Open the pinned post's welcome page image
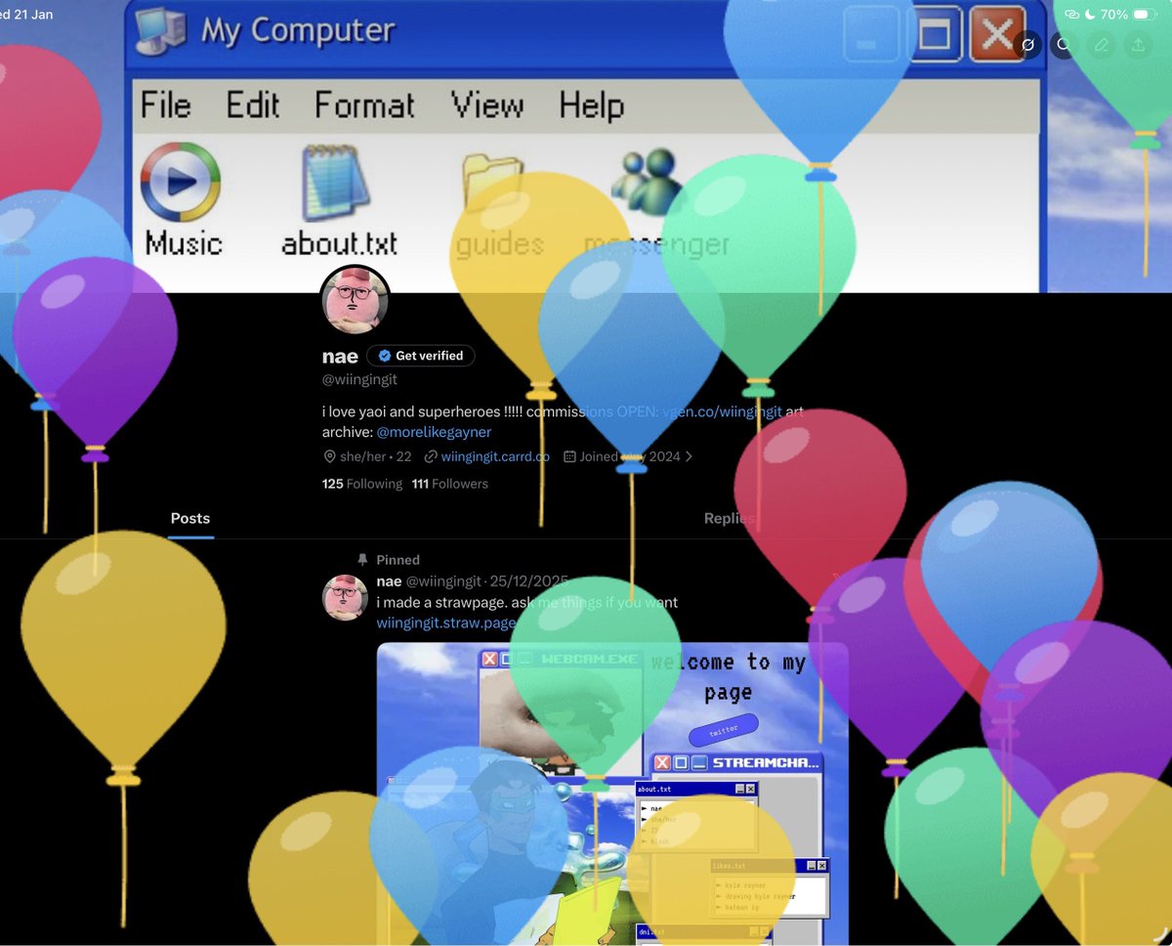This screenshot has width=1172, height=946. coord(612,793)
